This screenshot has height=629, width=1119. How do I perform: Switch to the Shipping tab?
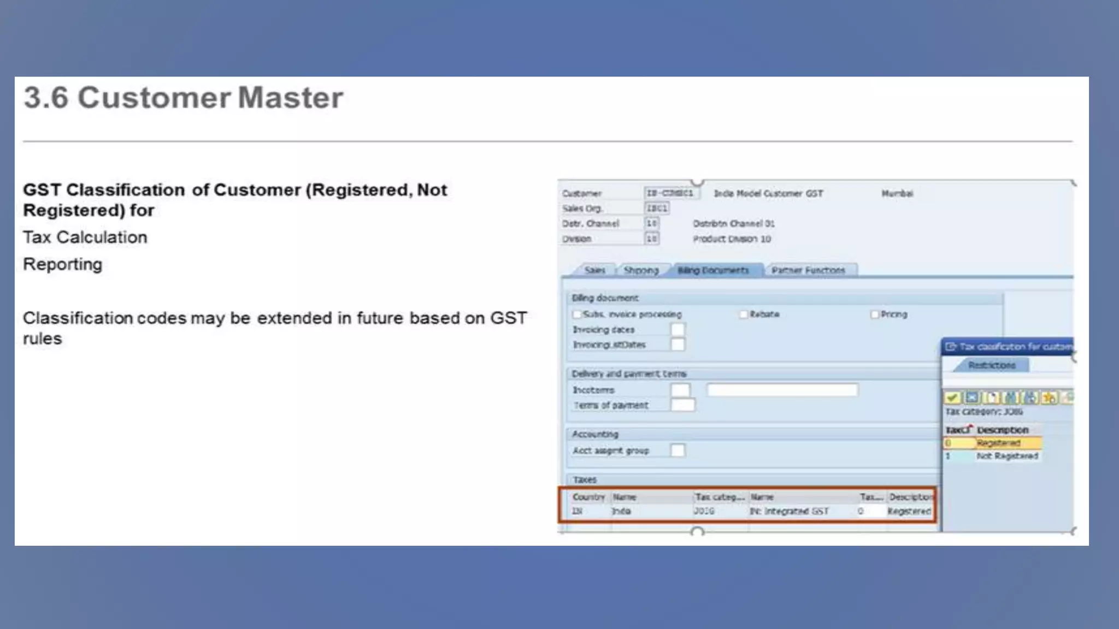(640, 270)
